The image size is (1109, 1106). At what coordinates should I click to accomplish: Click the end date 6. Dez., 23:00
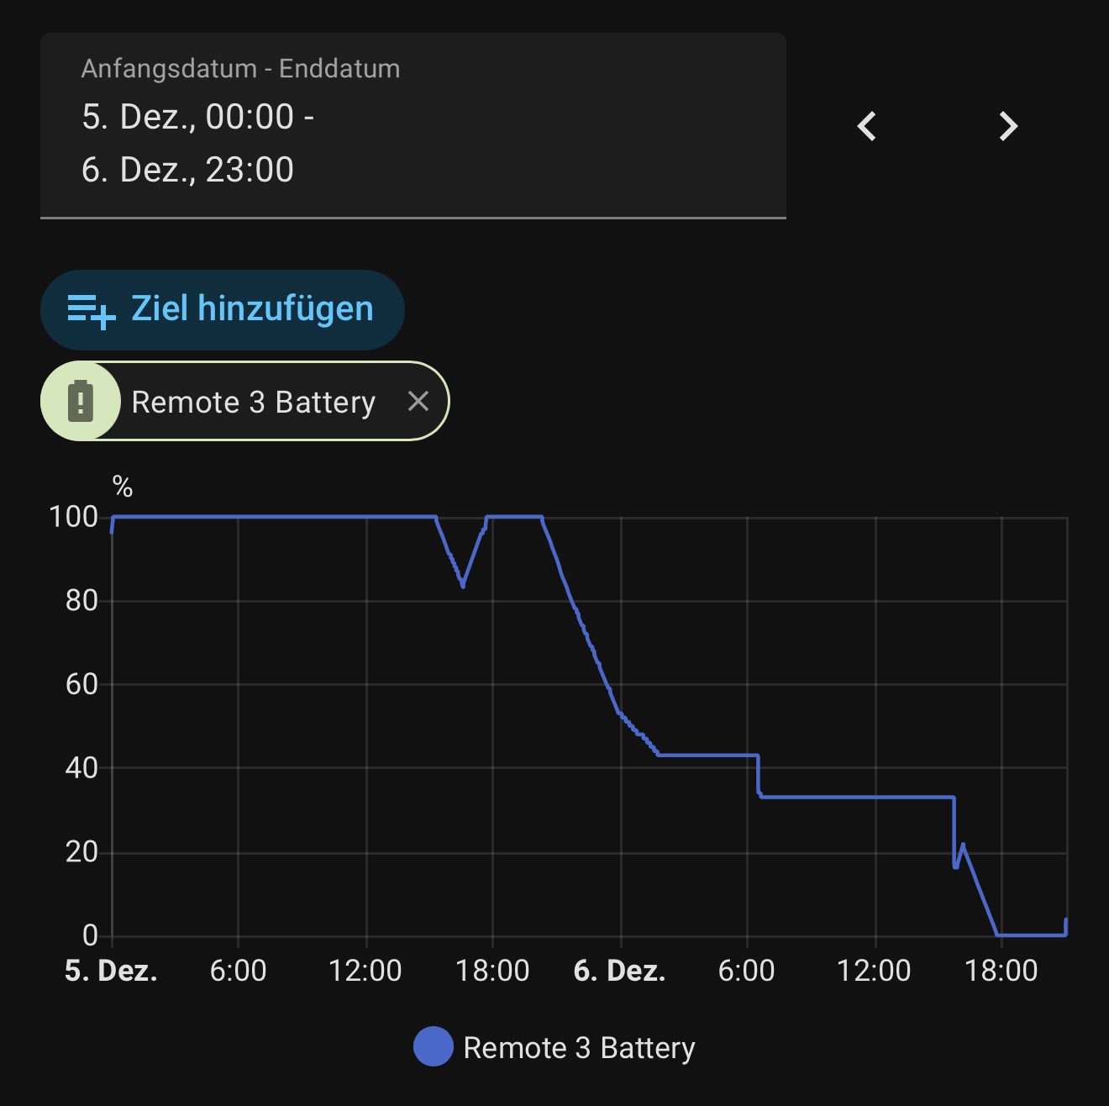point(187,170)
